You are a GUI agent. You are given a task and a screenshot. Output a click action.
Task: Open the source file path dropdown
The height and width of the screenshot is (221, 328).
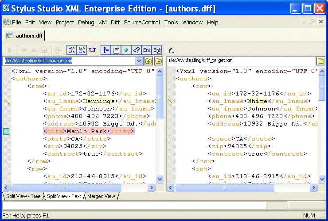point(139,61)
